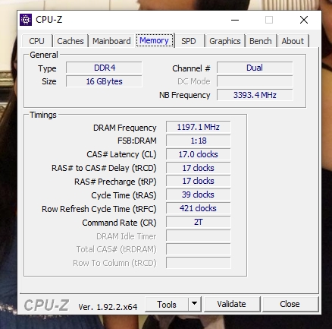Open the About tab

click(293, 41)
